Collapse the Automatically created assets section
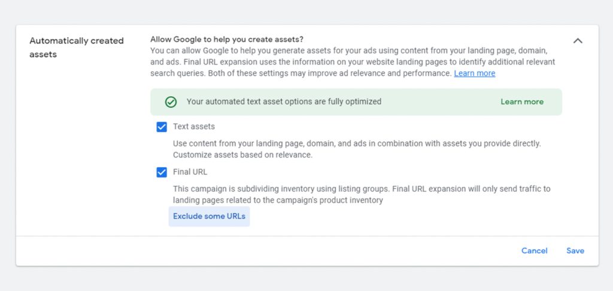 (578, 41)
